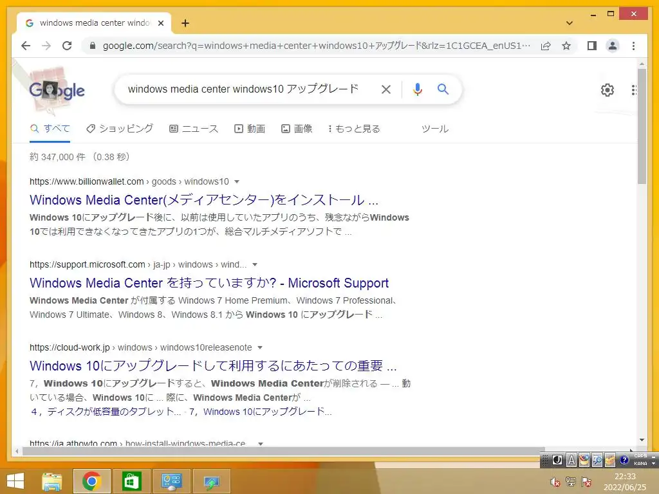Open Windows 10にアップグレードして利用する result

tap(213, 366)
